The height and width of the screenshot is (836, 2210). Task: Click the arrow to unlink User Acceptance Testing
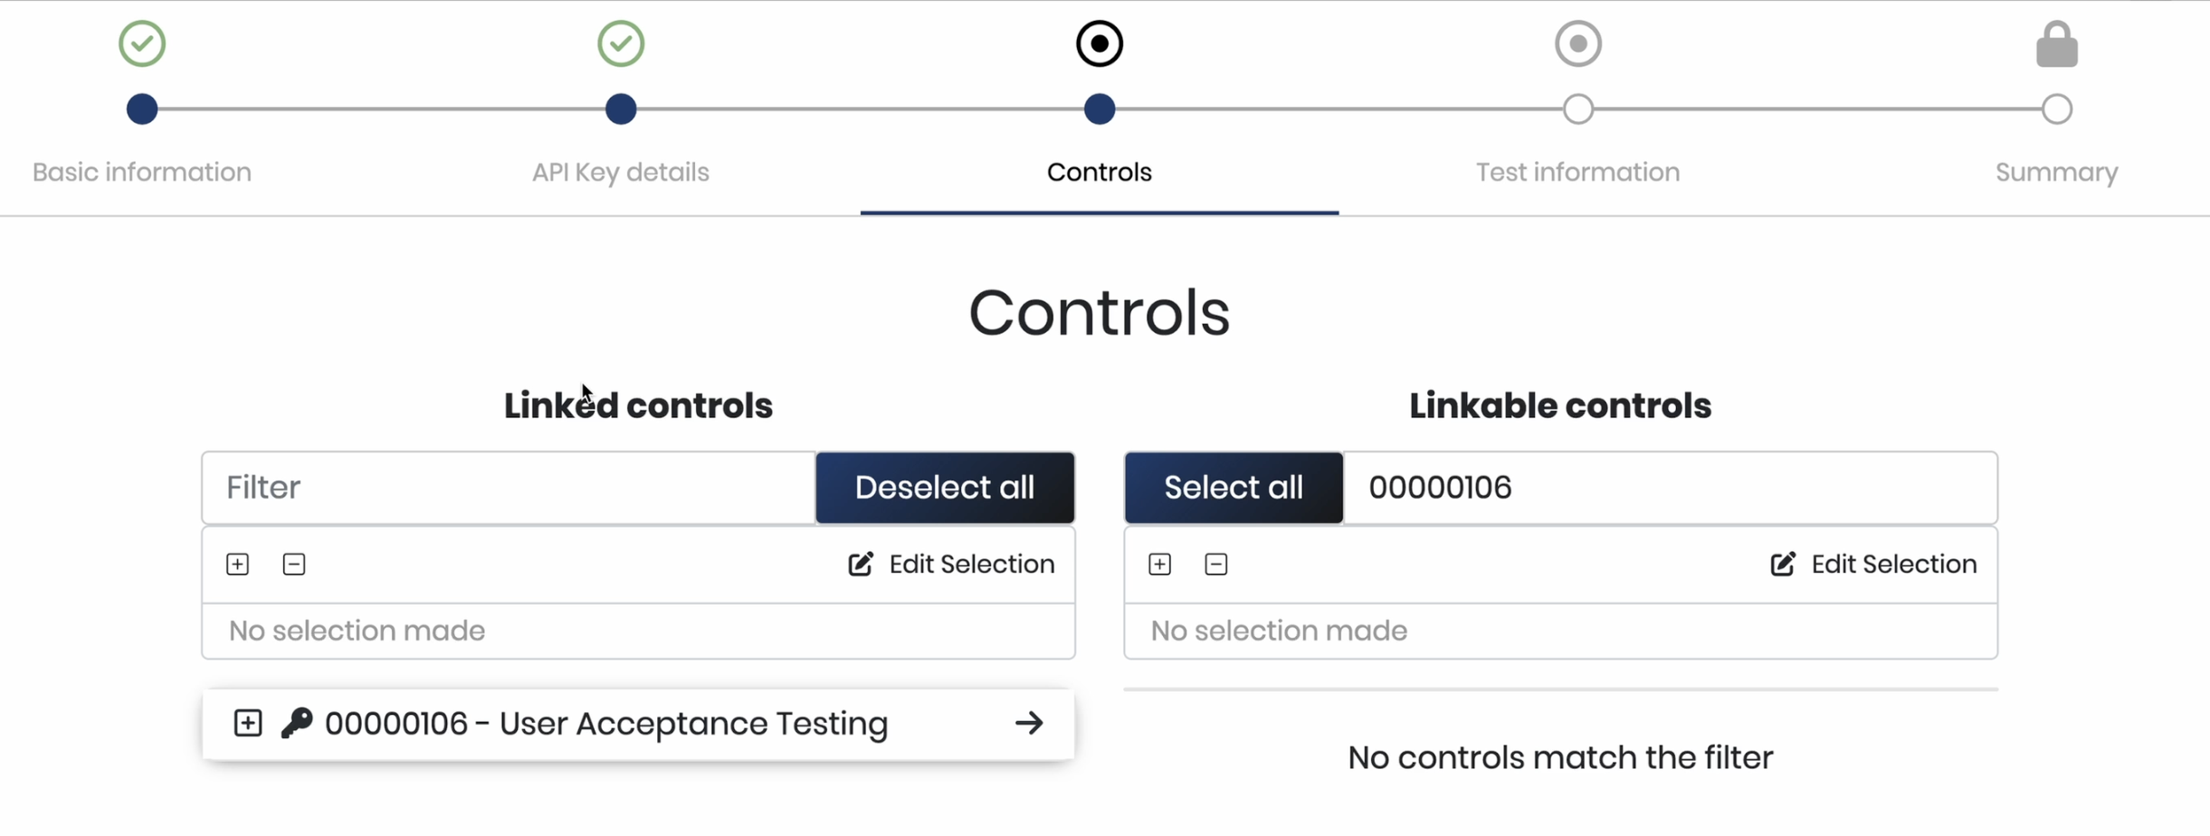point(1029,723)
